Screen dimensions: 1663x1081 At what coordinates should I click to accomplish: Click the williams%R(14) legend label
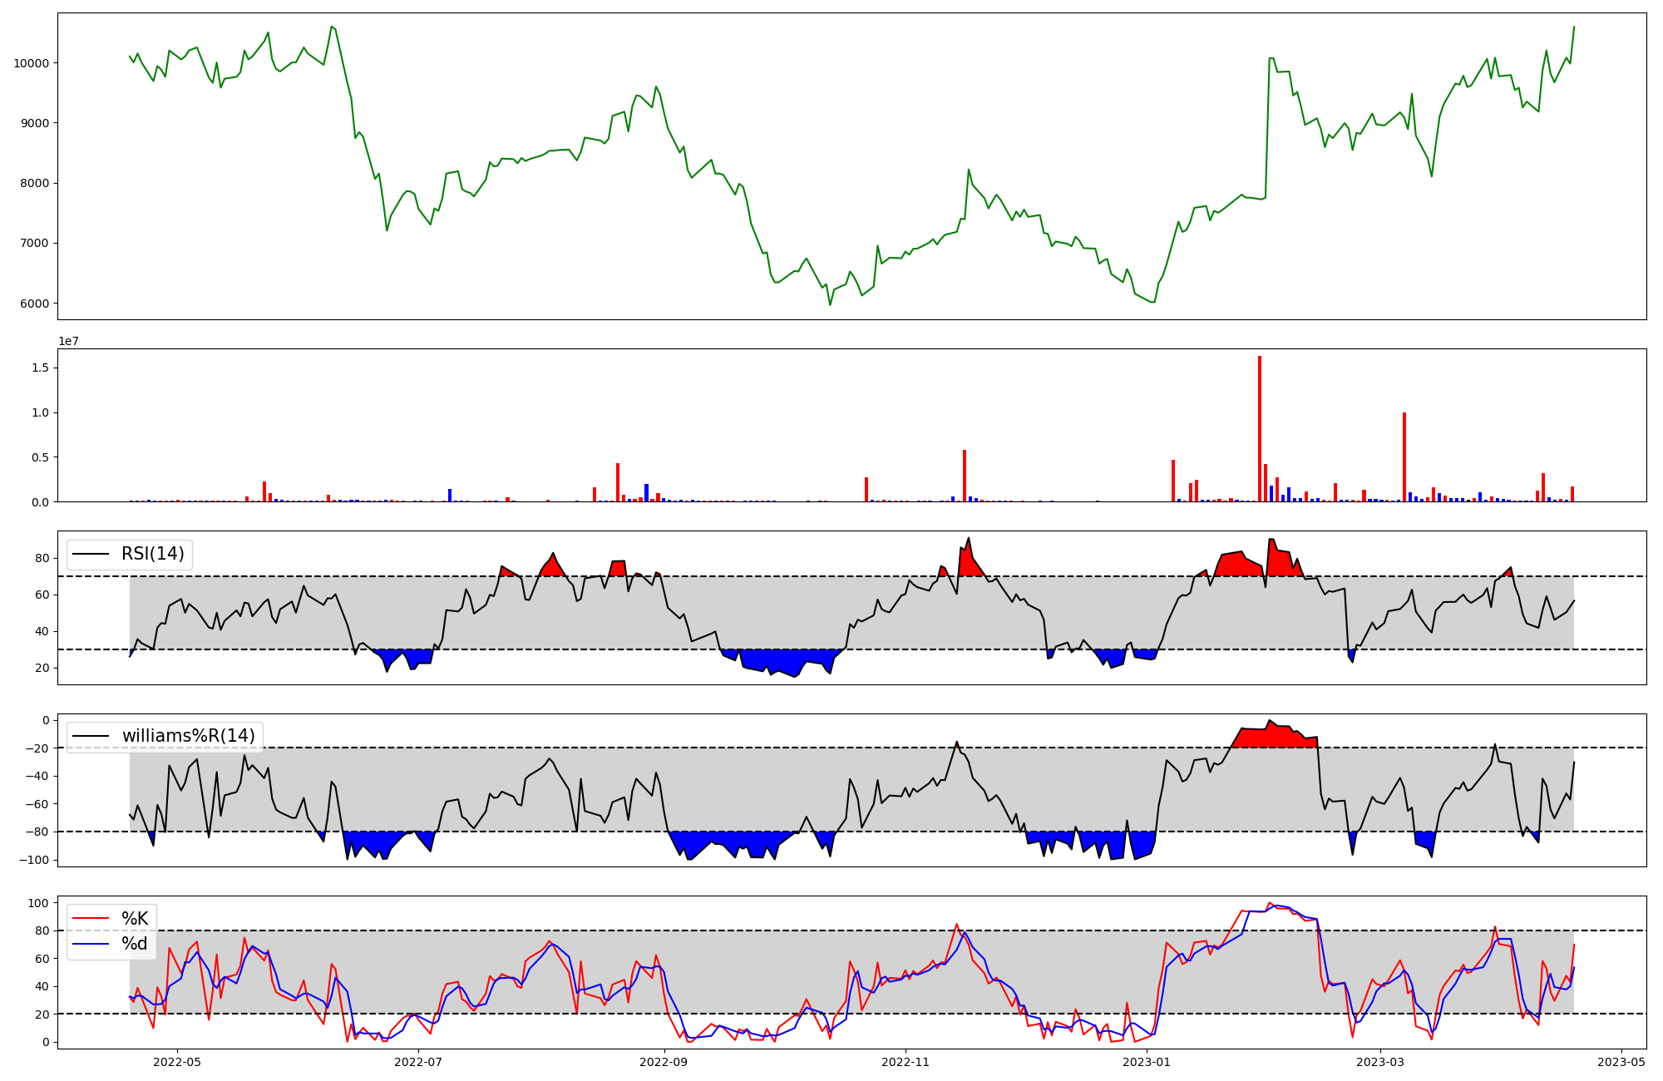(x=188, y=736)
